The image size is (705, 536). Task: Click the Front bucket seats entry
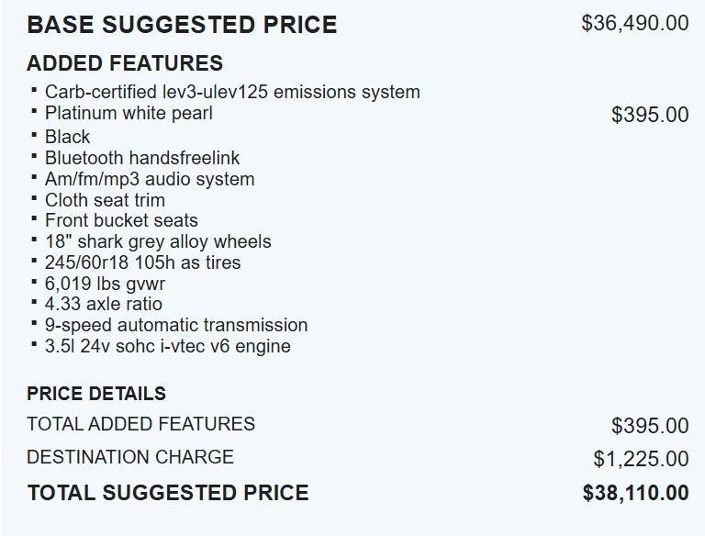click(x=121, y=220)
